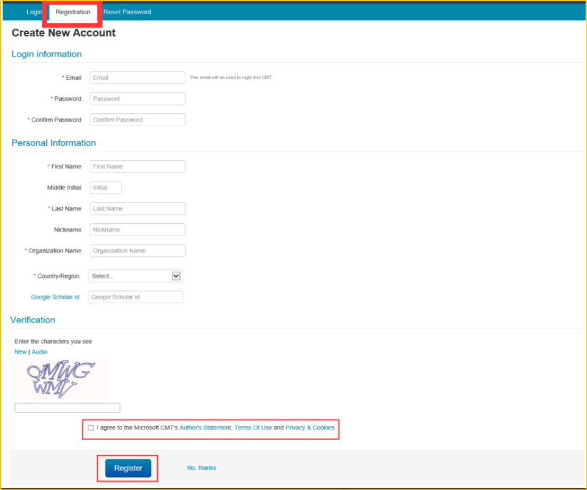The height and width of the screenshot is (490, 587).
Task: Open the Login tab
Action: [x=34, y=12]
